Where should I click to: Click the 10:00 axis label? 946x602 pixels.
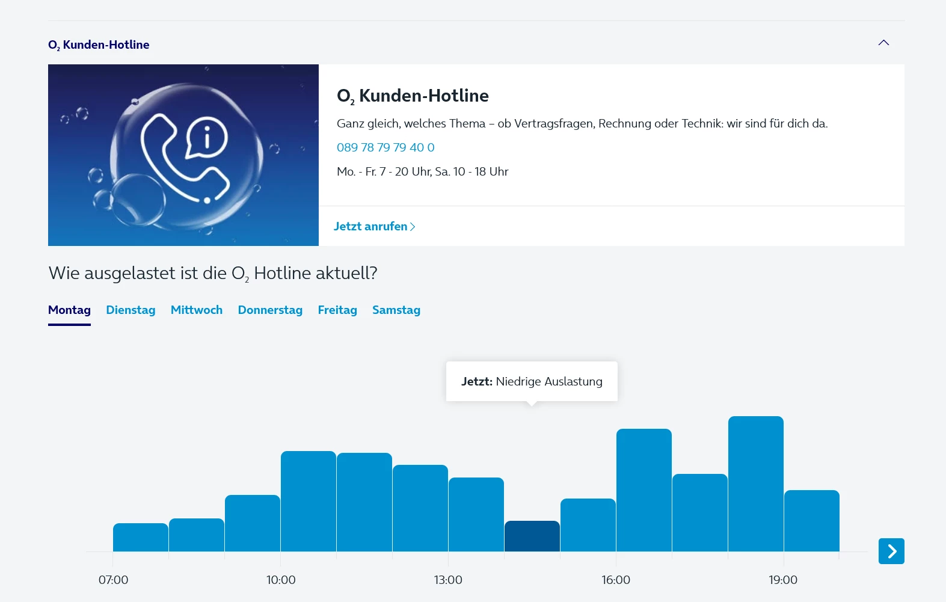pyautogui.click(x=281, y=580)
